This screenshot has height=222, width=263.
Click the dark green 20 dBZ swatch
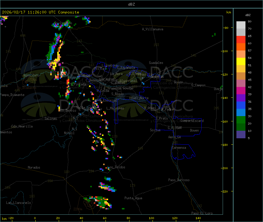[241, 127]
